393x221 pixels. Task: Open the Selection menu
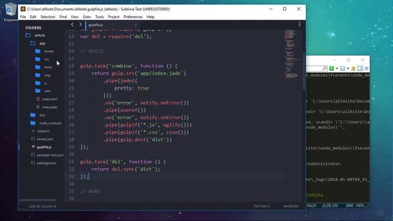[48, 17]
